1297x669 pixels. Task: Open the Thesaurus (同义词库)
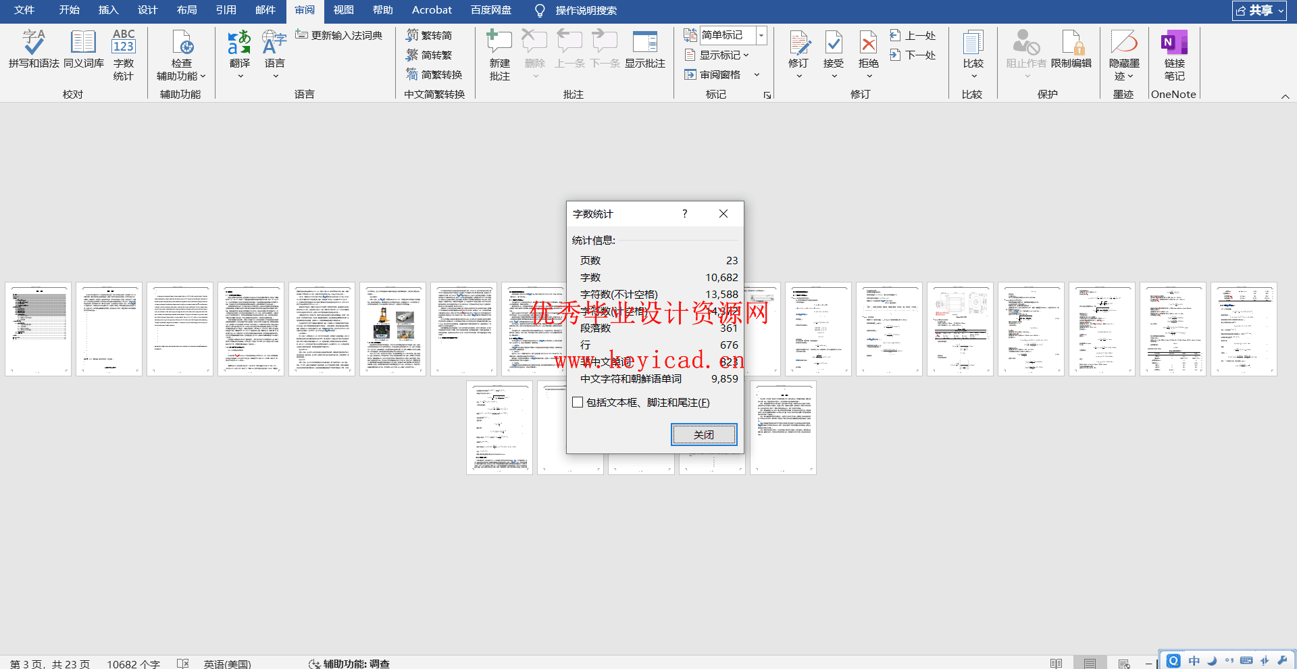[x=83, y=49]
